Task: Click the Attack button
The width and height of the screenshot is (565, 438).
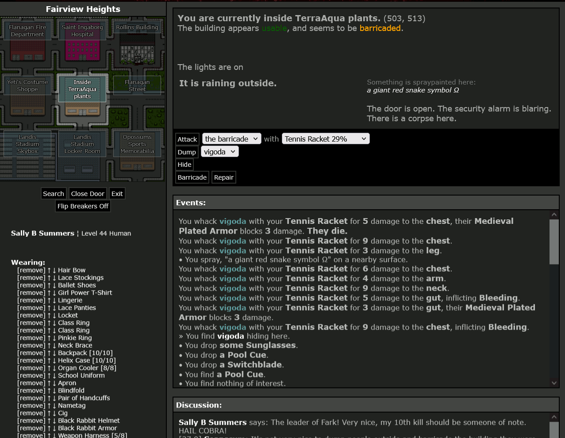Action: pyautogui.click(x=187, y=139)
